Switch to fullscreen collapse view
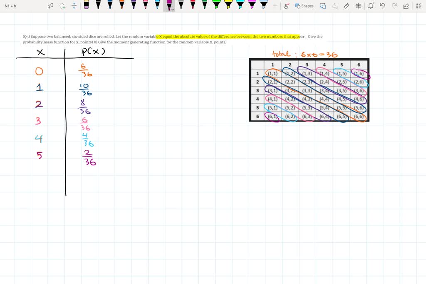Screen dimensions: 426x284 click(419, 6)
